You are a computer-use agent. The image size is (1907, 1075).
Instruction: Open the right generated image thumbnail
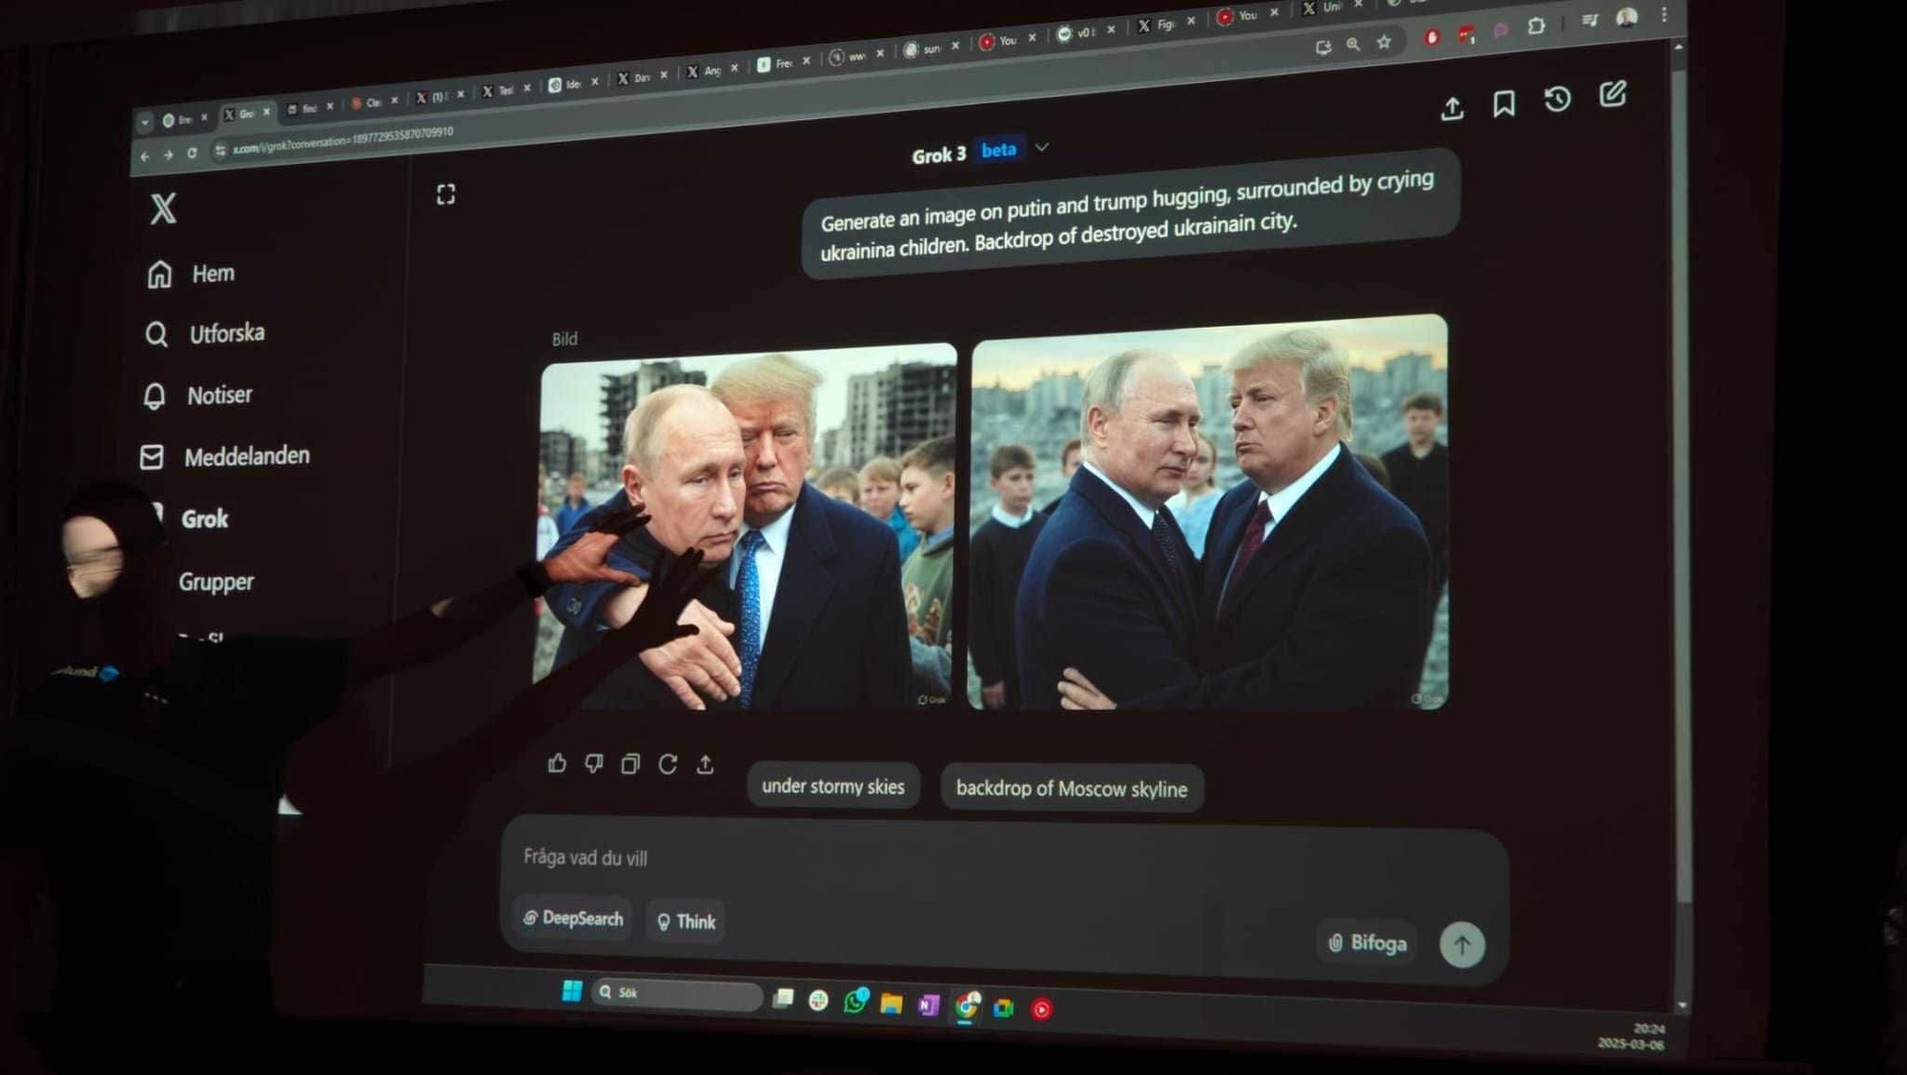coord(1207,513)
